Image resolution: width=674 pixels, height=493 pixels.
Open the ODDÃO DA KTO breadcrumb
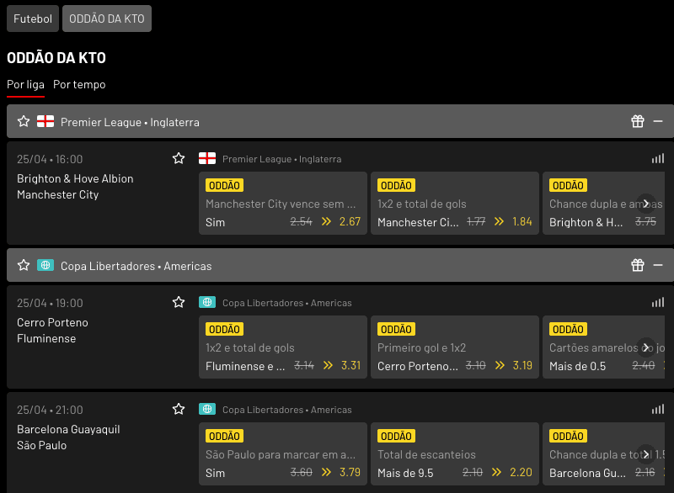coord(107,19)
